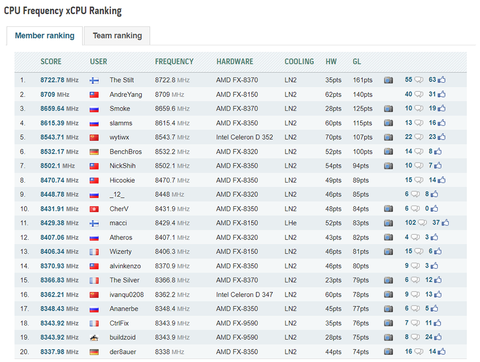
Task: Click the Finland flag beside The Stilt
Action: (x=94, y=81)
